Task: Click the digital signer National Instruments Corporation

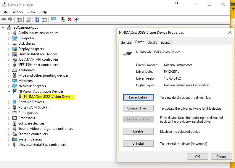Action: (186, 85)
